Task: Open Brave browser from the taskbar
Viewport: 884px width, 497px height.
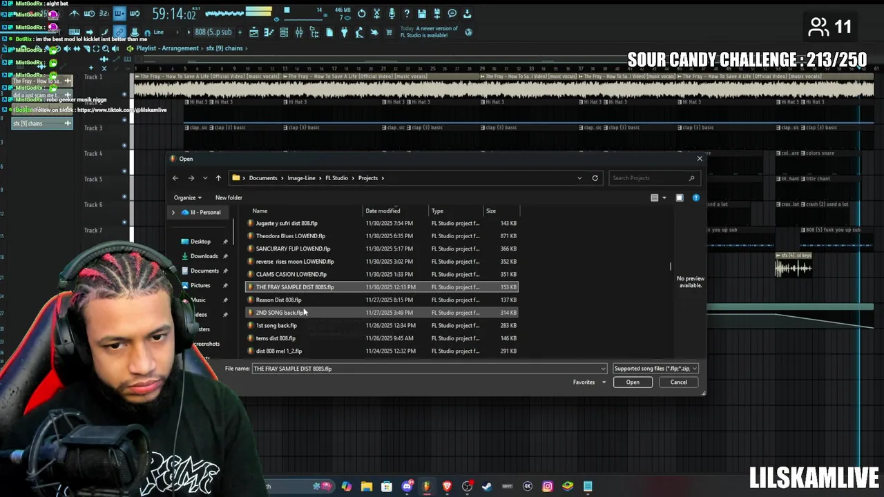Action: coord(447,487)
